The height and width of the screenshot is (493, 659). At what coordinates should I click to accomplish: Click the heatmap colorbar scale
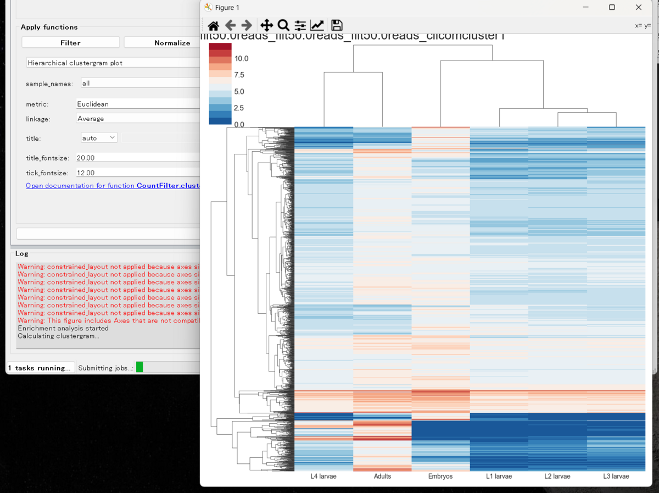220,85
